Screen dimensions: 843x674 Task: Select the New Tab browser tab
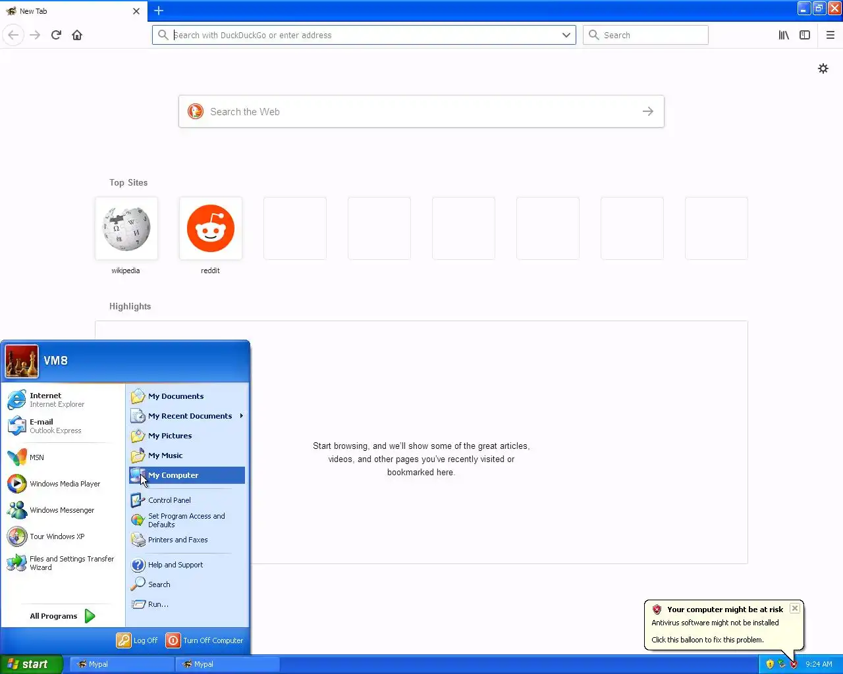[x=72, y=11]
